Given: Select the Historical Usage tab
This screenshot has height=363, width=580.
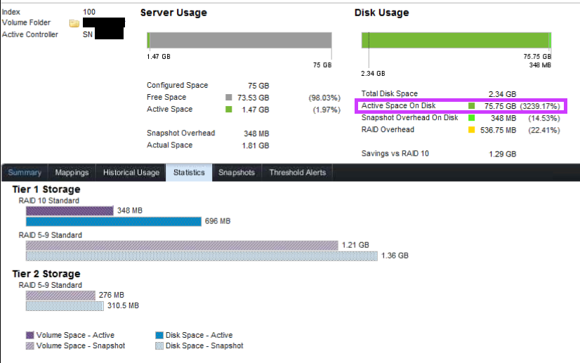Looking at the screenshot, I should click(131, 173).
